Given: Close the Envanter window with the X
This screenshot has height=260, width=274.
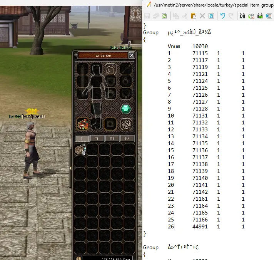Looking at the screenshot, I should click(x=132, y=55).
